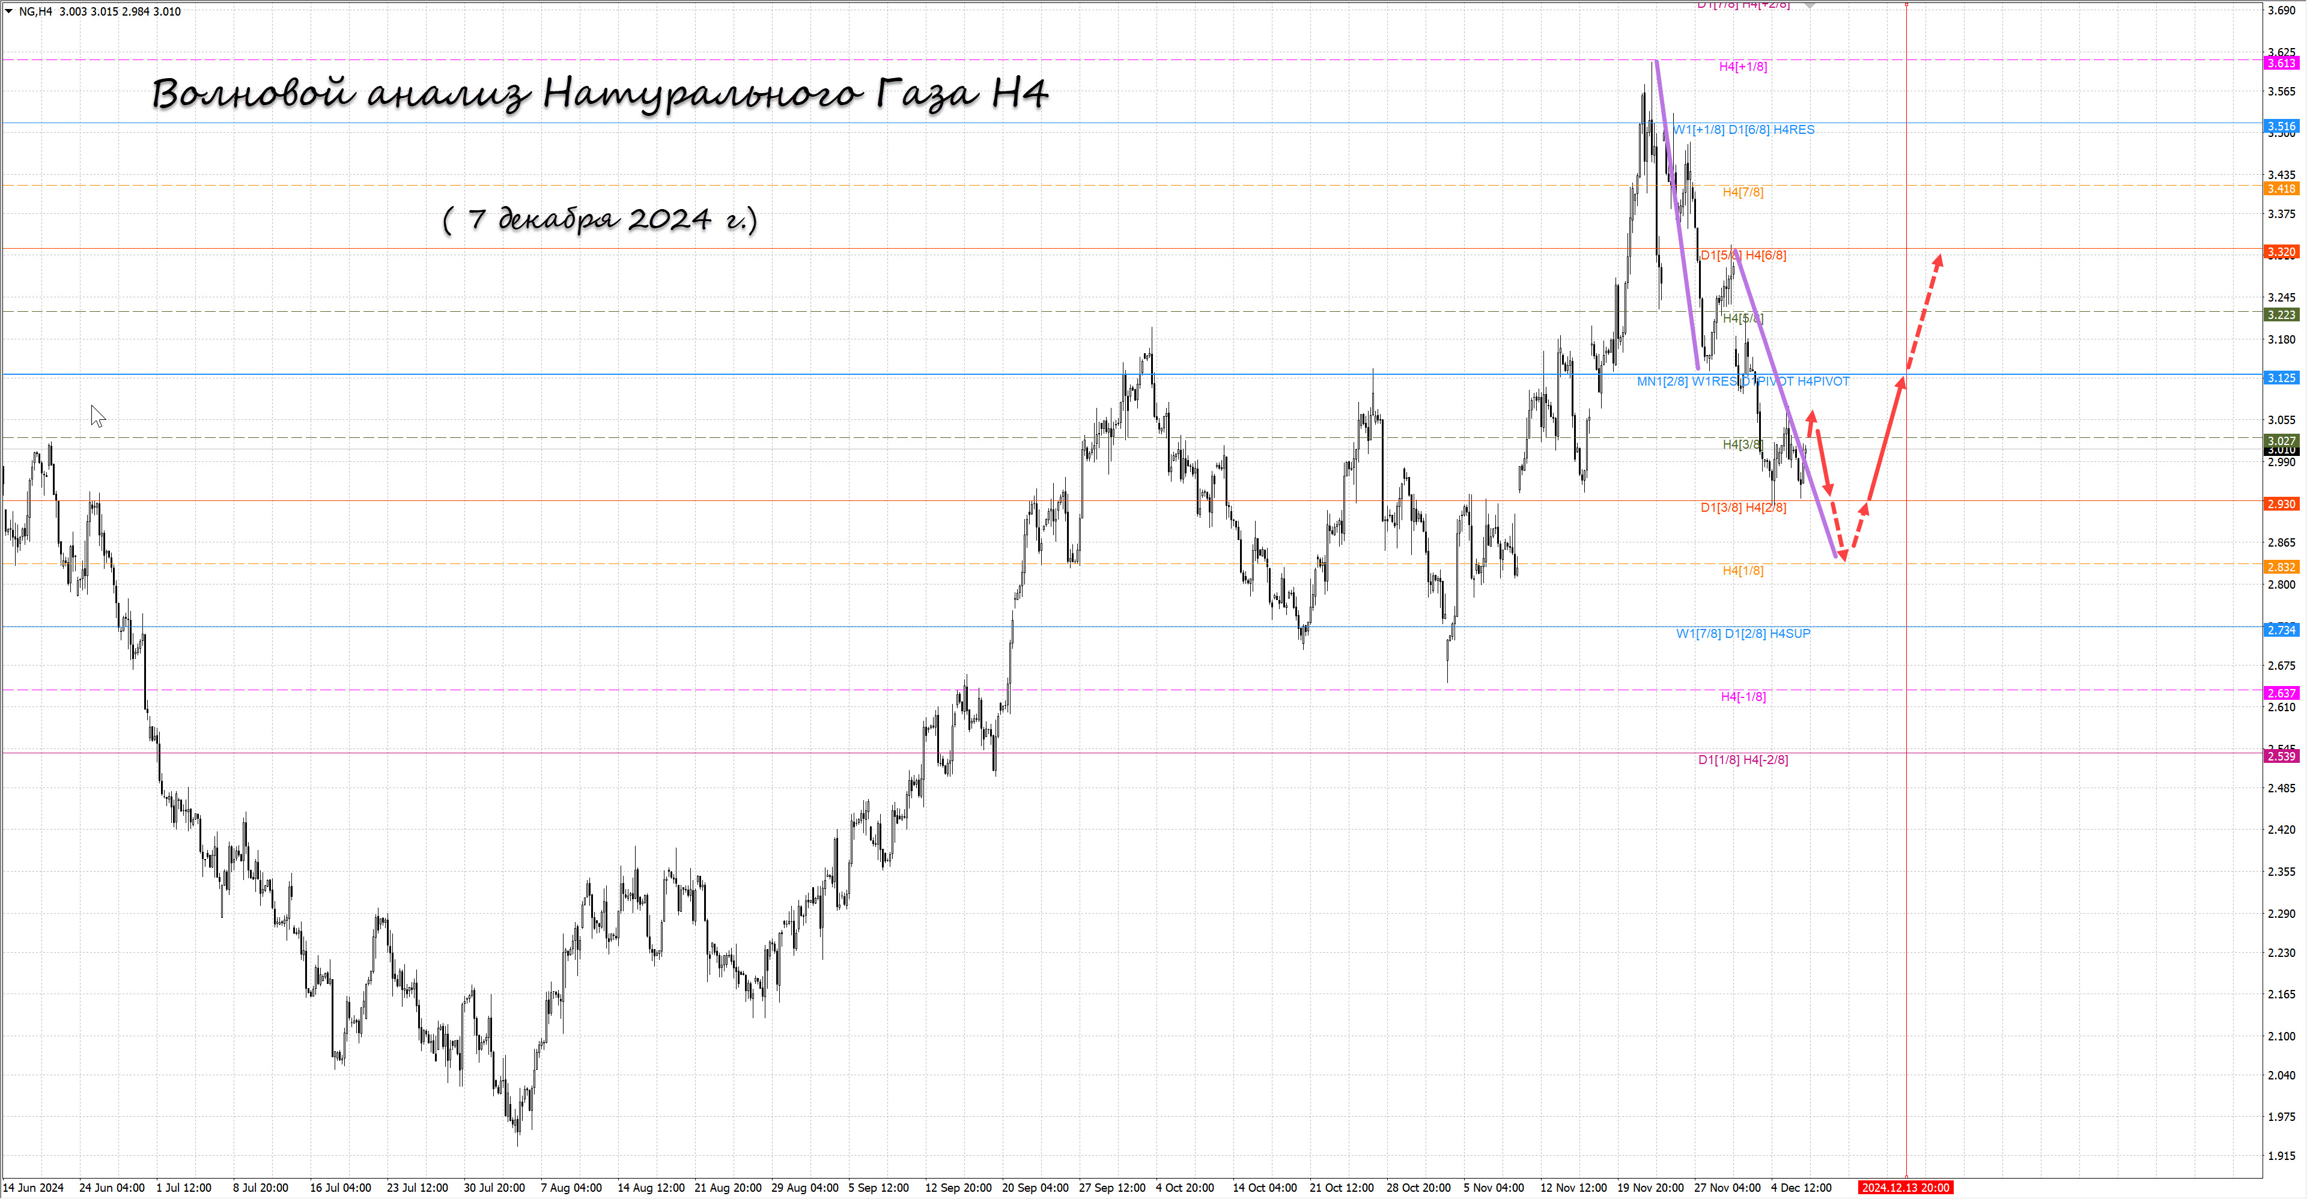Click the NG,H4 symbol header text

[x=36, y=11]
